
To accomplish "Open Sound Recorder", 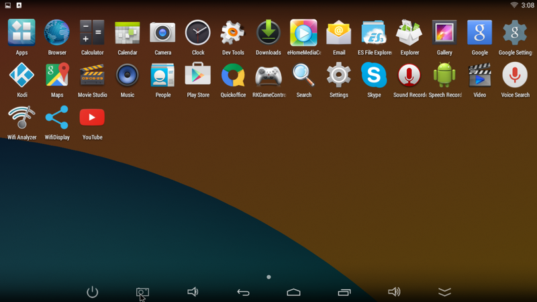I will [409, 75].
